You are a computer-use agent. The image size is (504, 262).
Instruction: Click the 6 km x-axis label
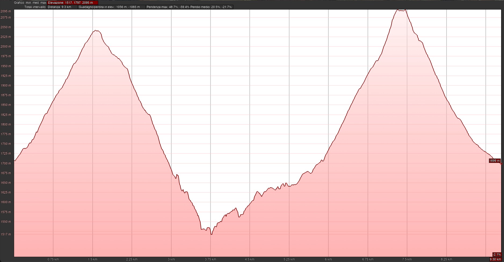pos(328,259)
